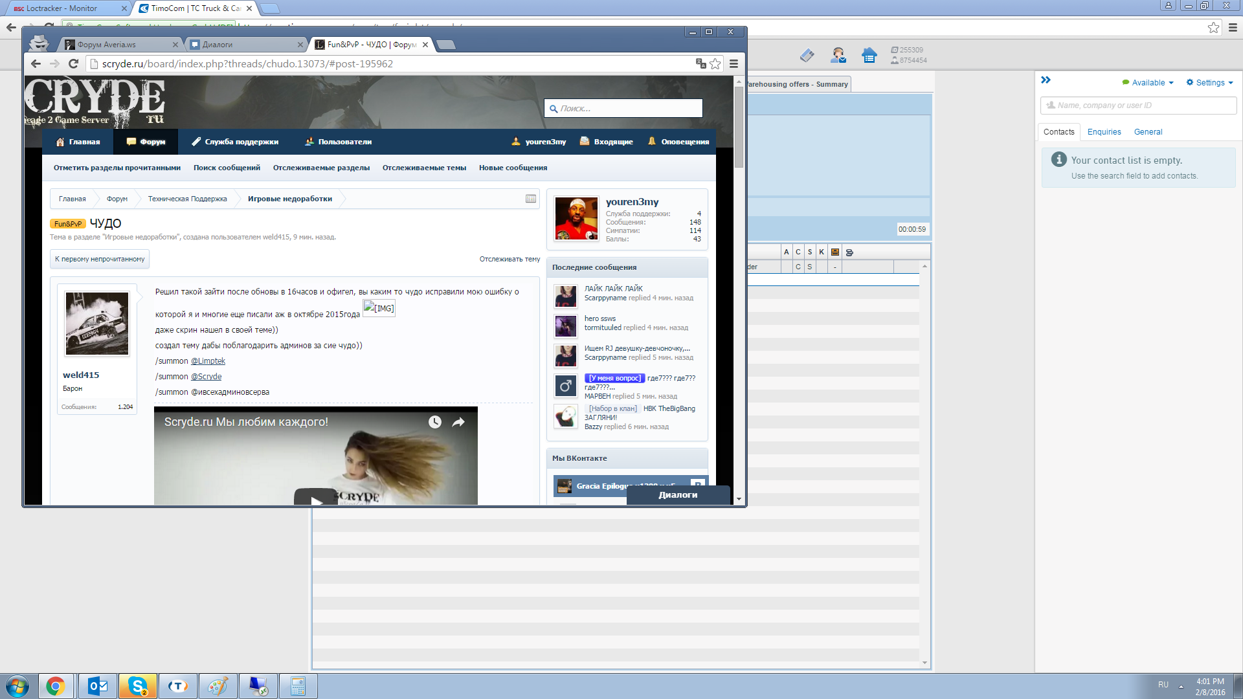Screen dimensions: 1243x699
Task: Open the Входящие inbox menu item
Action: coord(607,142)
